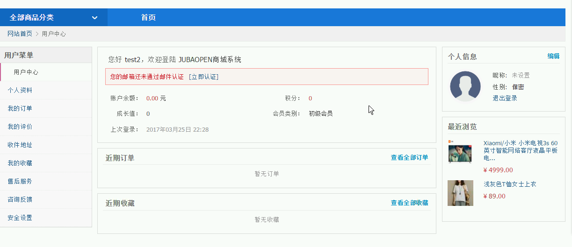Click the 网站首页 breadcrumb link
572x247 pixels.
click(20, 34)
